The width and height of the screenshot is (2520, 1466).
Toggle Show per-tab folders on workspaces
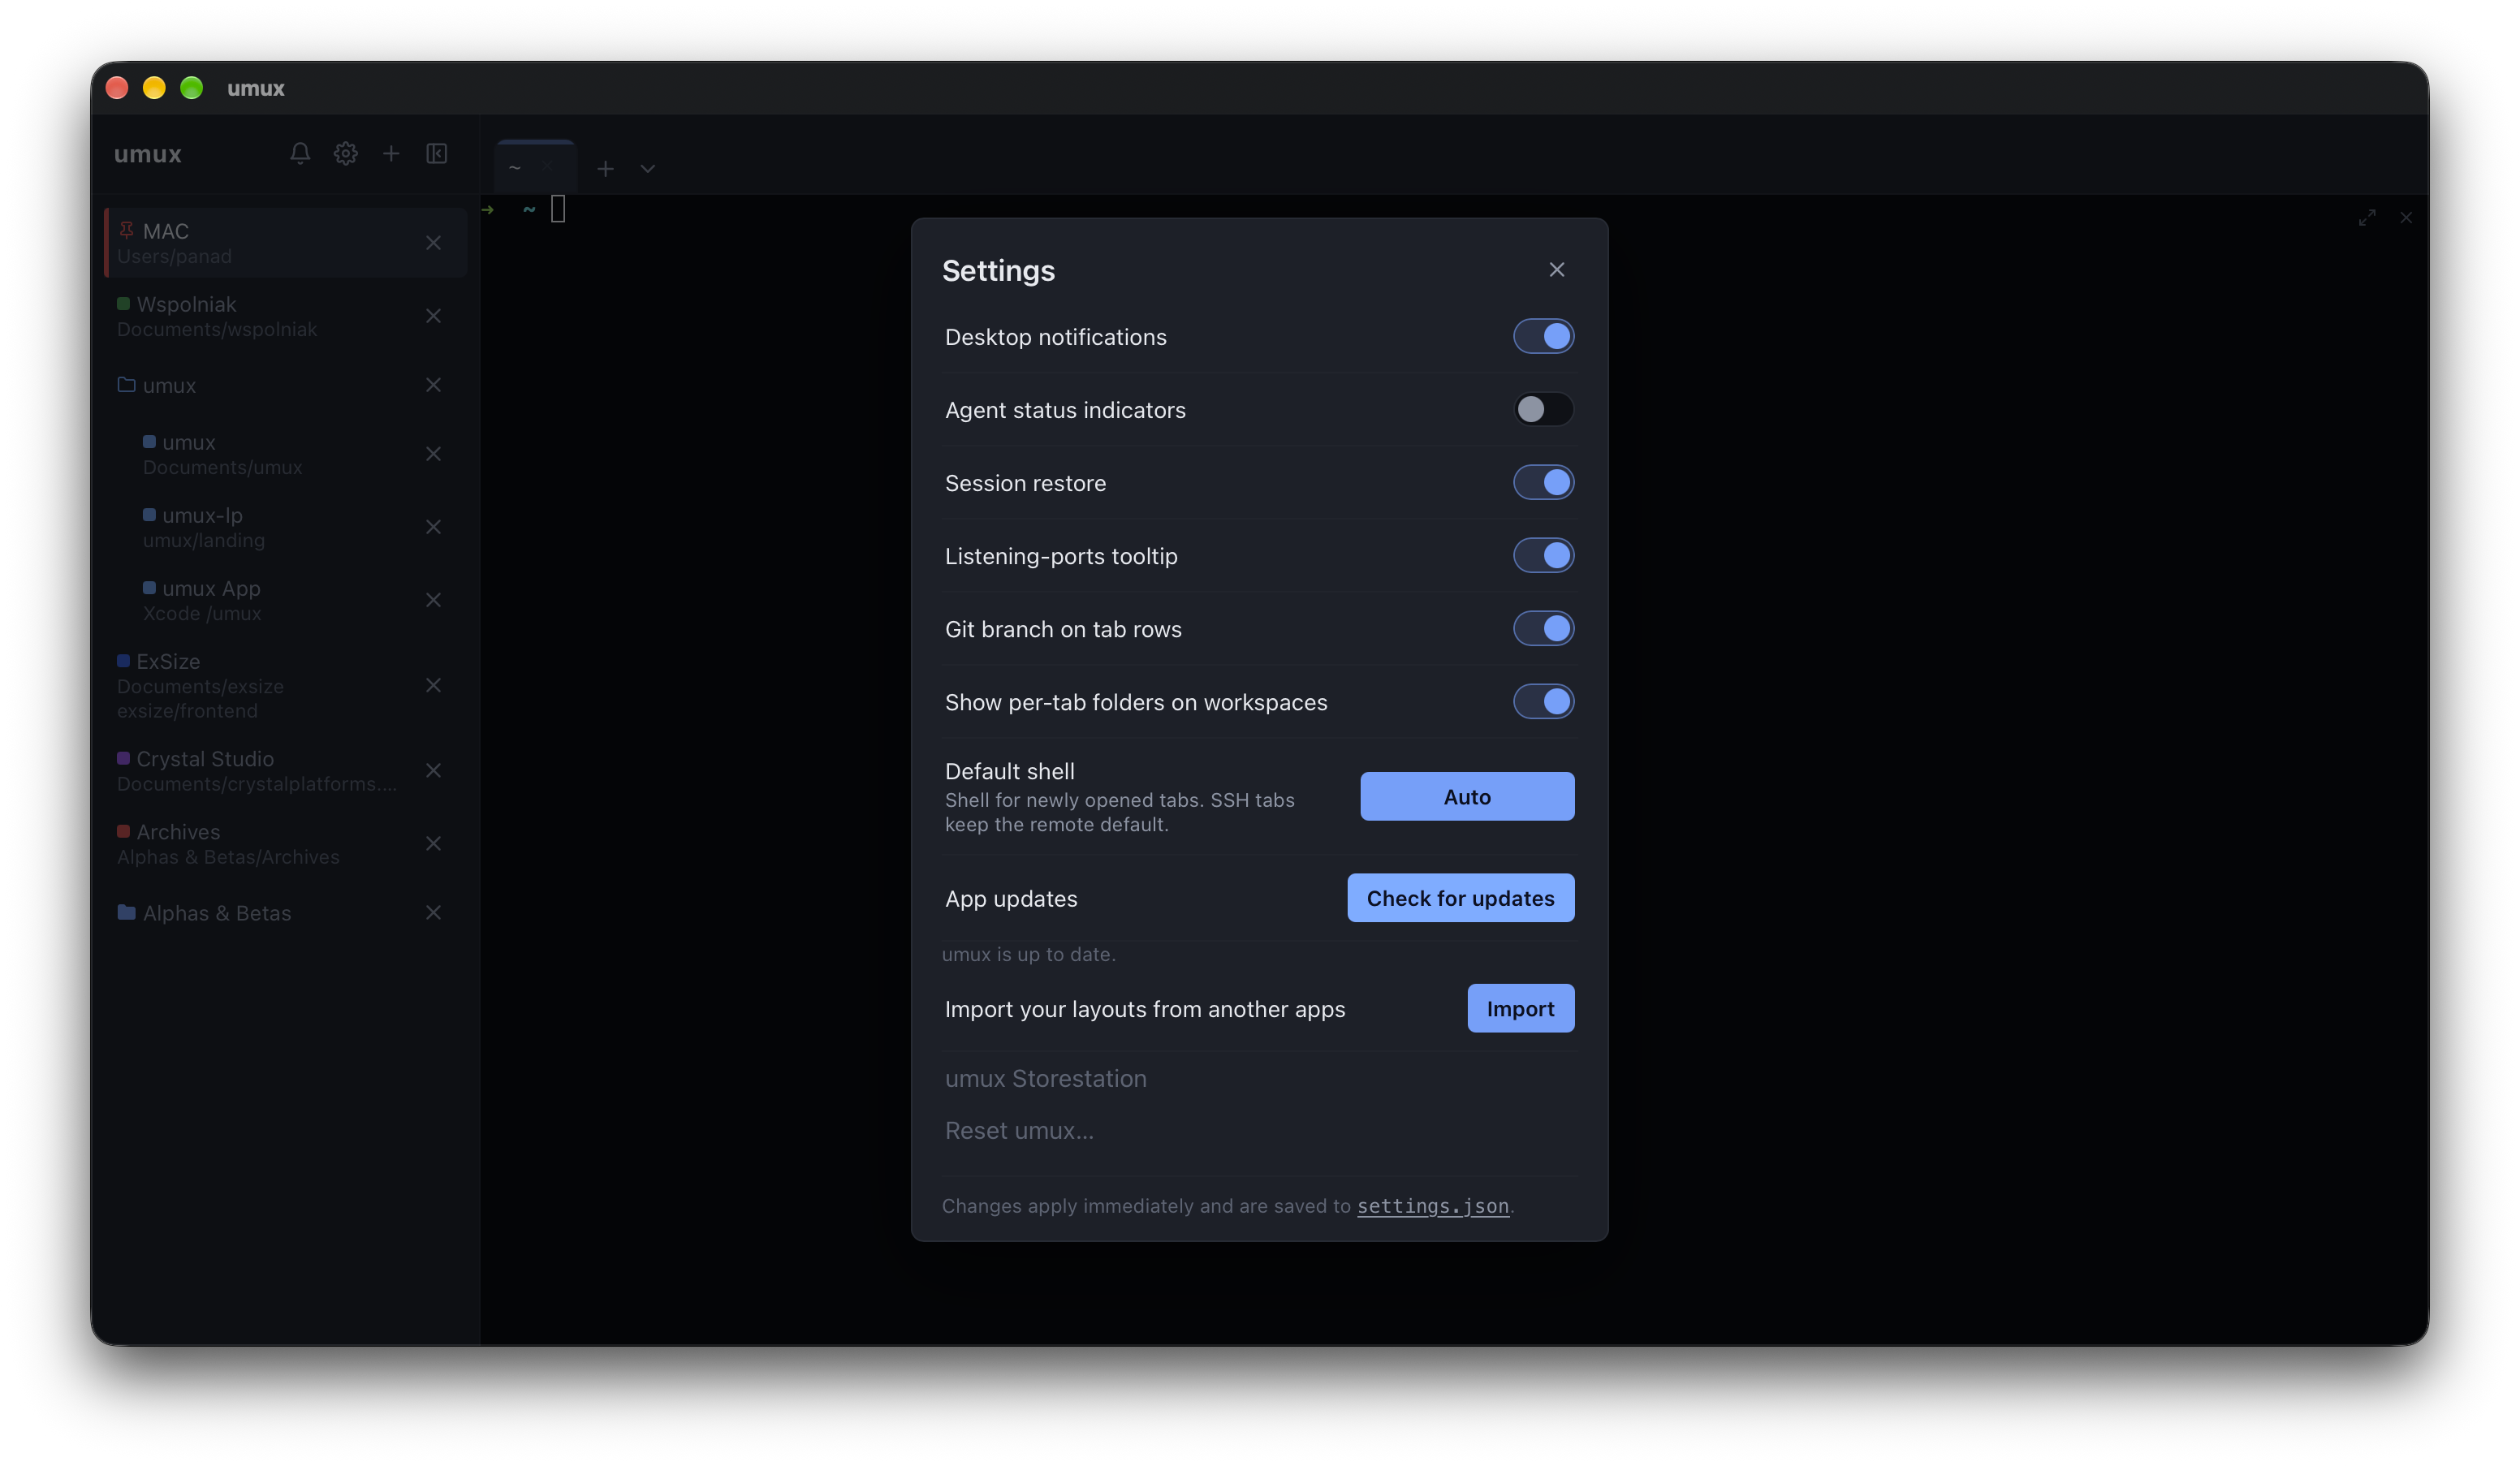[x=1543, y=702]
